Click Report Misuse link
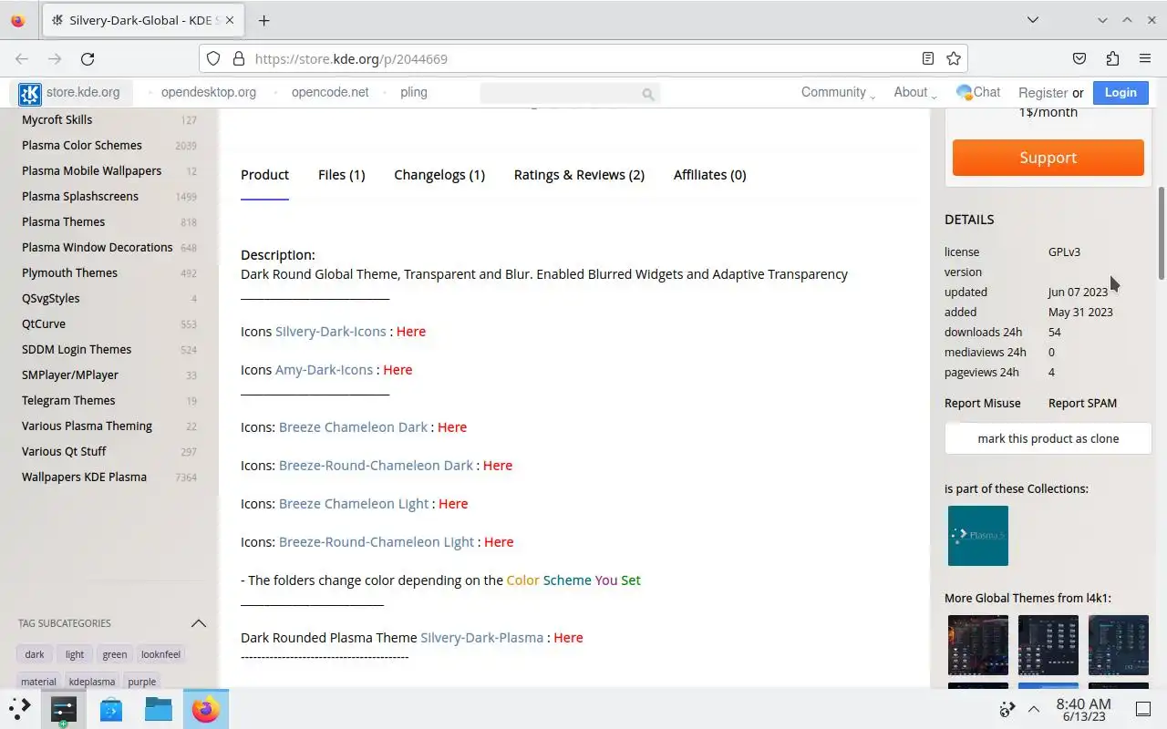The image size is (1167, 729). pyautogui.click(x=983, y=403)
